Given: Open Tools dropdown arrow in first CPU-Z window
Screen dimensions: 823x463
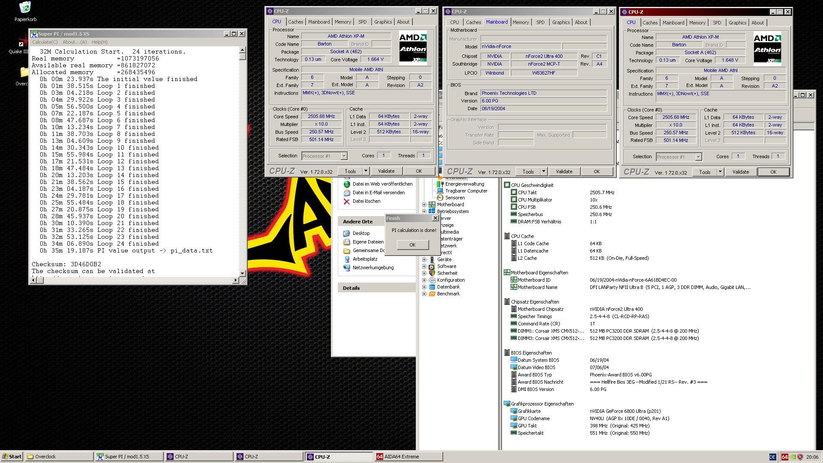Looking at the screenshot, I should coord(366,171).
